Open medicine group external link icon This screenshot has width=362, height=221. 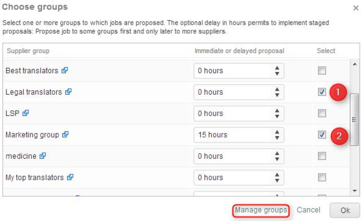click(x=43, y=156)
